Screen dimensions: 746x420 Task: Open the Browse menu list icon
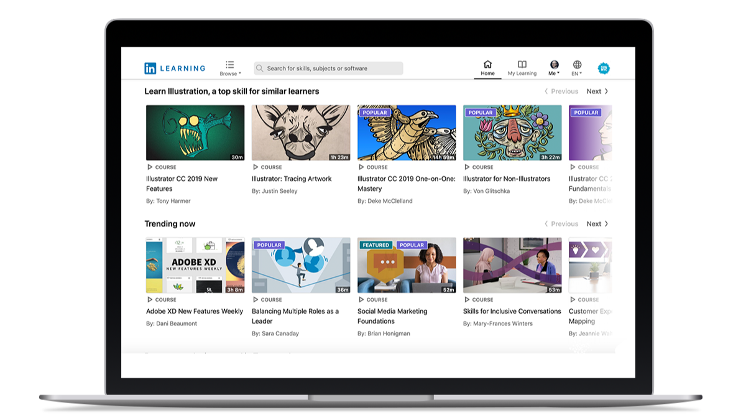230,65
